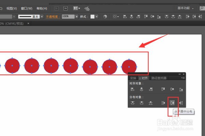Screen dimensions: 205x136
Task: Click vertical align bottom in the Align panel
Action: click(181, 89)
